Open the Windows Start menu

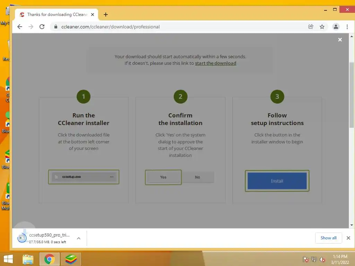tap(8, 259)
